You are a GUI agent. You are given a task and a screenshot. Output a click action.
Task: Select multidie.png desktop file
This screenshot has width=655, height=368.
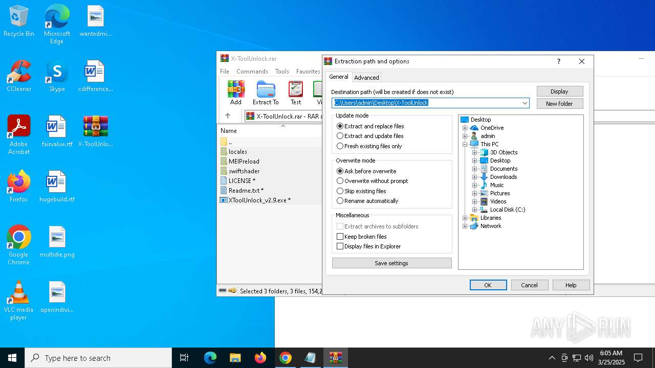[x=57, y=242]
